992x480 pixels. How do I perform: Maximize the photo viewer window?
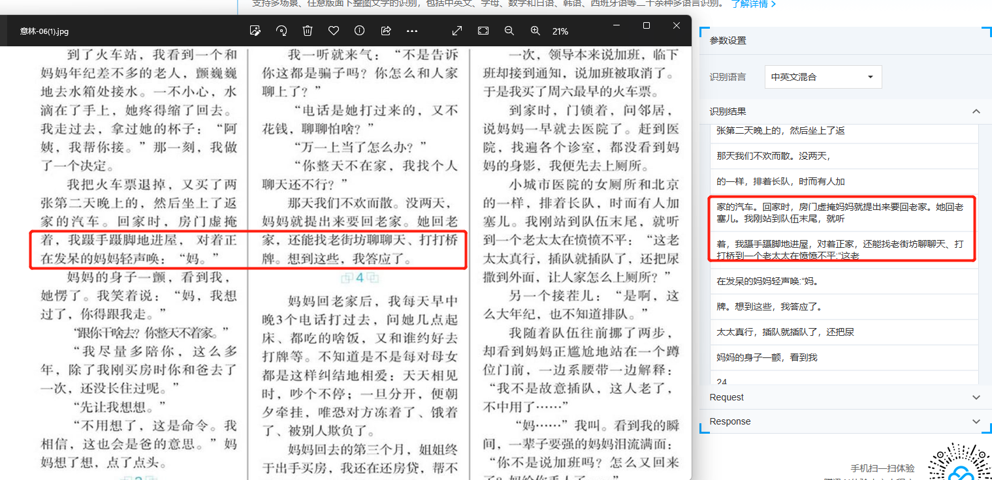pyautogui.click(x=647, y=25)
